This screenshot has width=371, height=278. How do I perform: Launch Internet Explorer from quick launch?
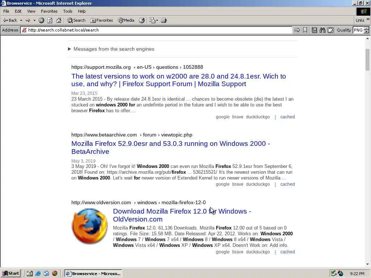pyautogui.click(x=38, y=274)
